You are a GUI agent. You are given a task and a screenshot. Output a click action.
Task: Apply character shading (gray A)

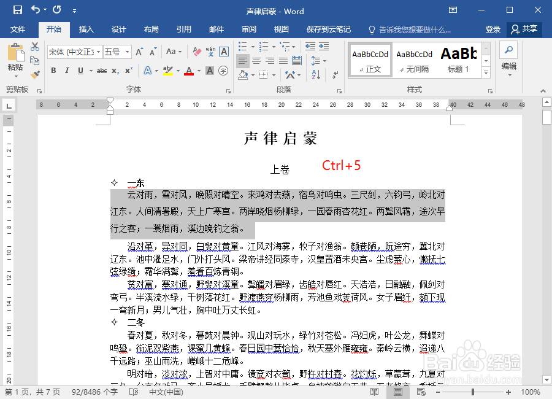[x=210, y=71]
